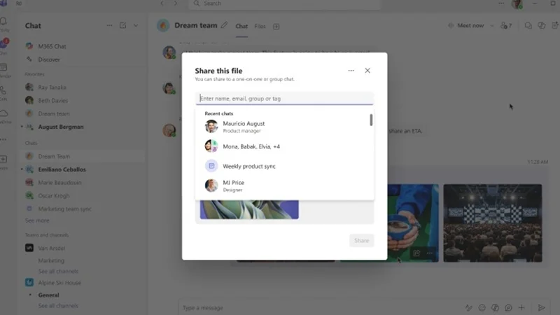Image resolution: width=560 pixels, height=315 pixels.
Task: Click the disabled Share button
Action: 361,240
